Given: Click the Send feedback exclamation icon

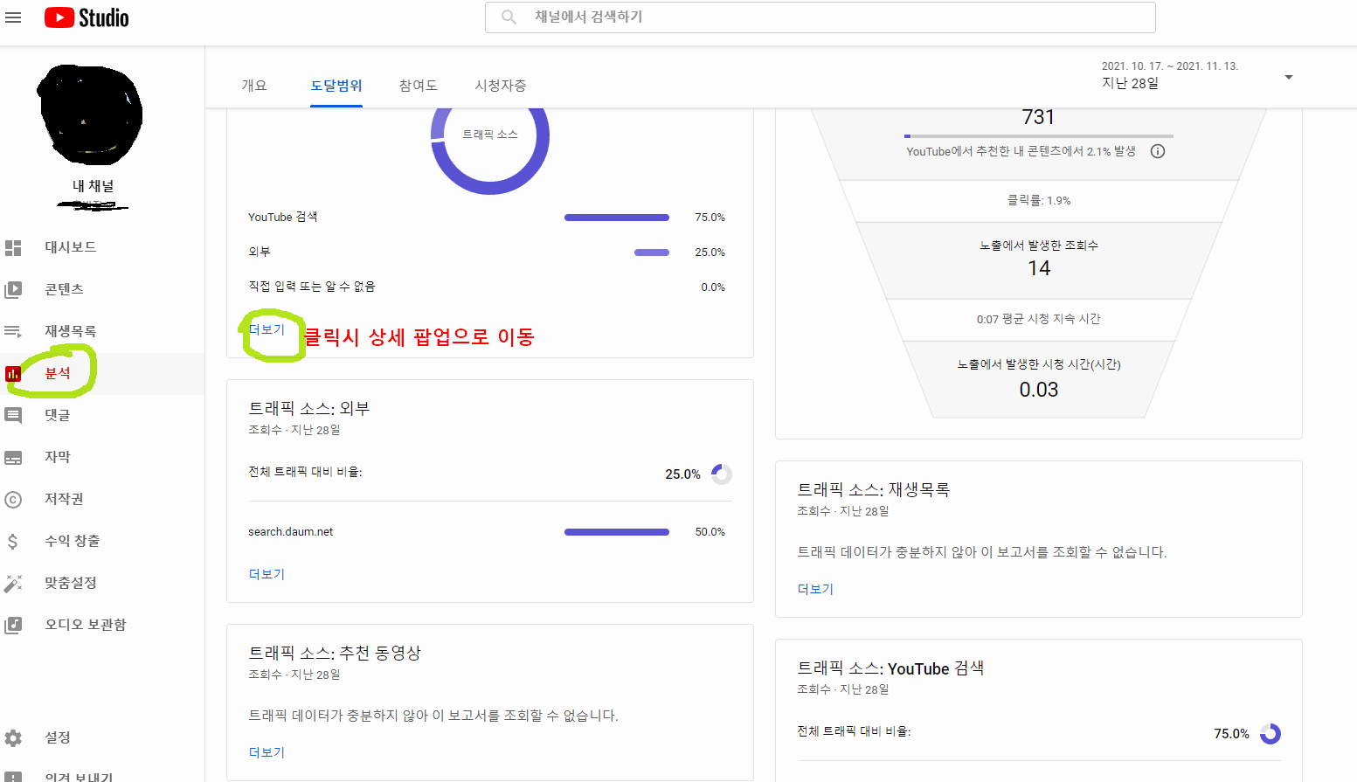Looking at the screenshot, I should [13, 777].
